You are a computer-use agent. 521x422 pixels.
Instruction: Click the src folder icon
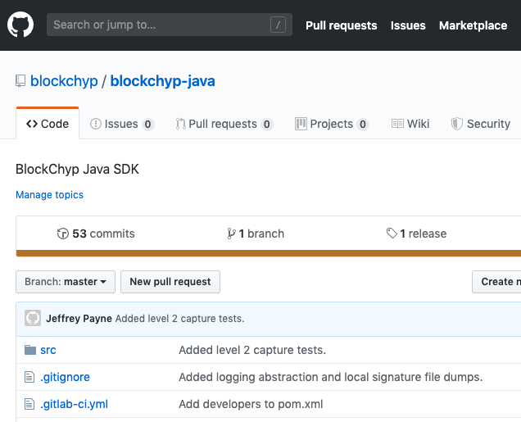coord(30,350)
